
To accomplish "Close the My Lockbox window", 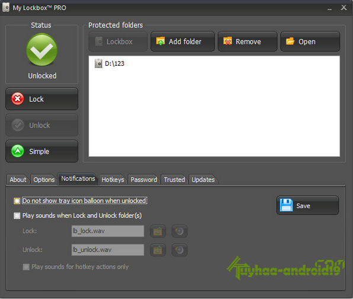I will pos(344,8).
